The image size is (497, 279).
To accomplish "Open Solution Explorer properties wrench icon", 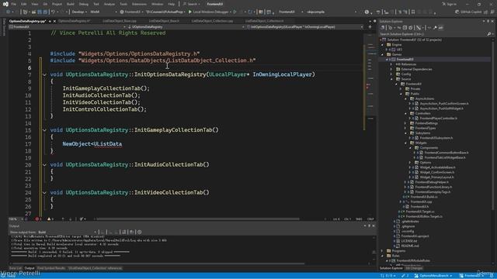I will click(x=435, y=28).
